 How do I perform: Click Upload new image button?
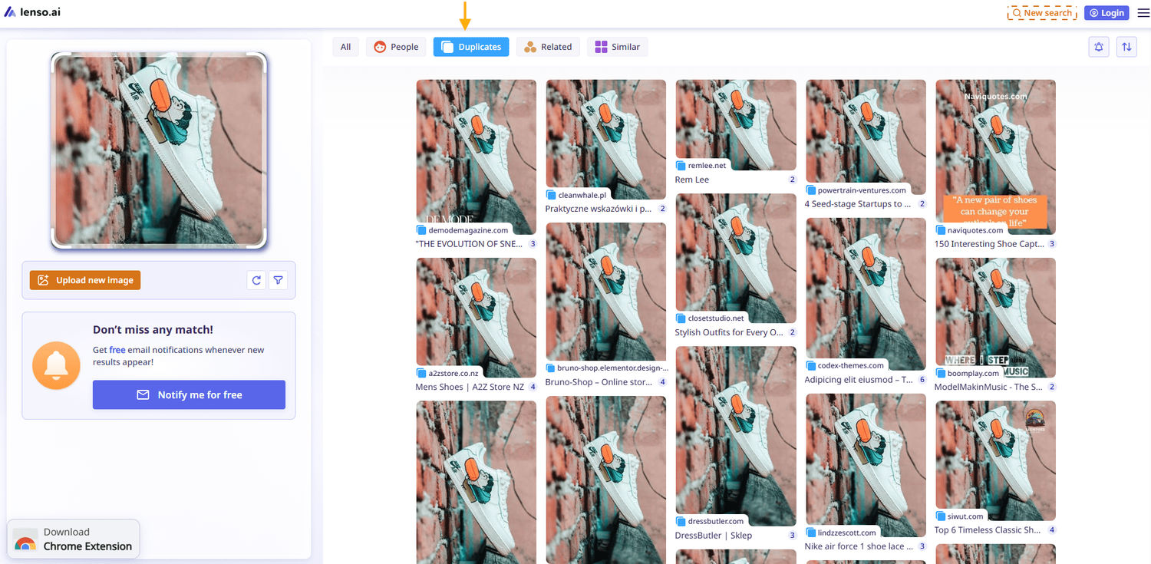point(85,280)
